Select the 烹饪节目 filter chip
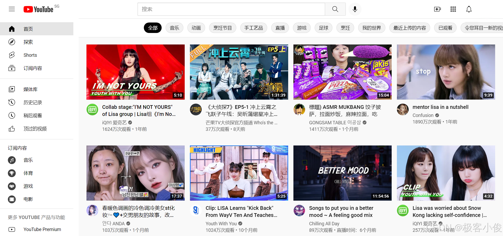This screenshot has height=236, width=503. tap(223, 28)
